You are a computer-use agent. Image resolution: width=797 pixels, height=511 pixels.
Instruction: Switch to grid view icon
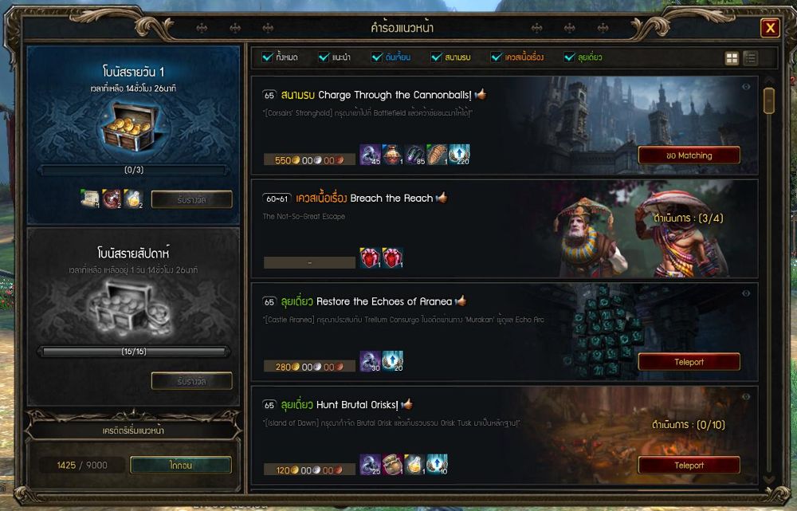pyautogui.click(x=732, y=58)
